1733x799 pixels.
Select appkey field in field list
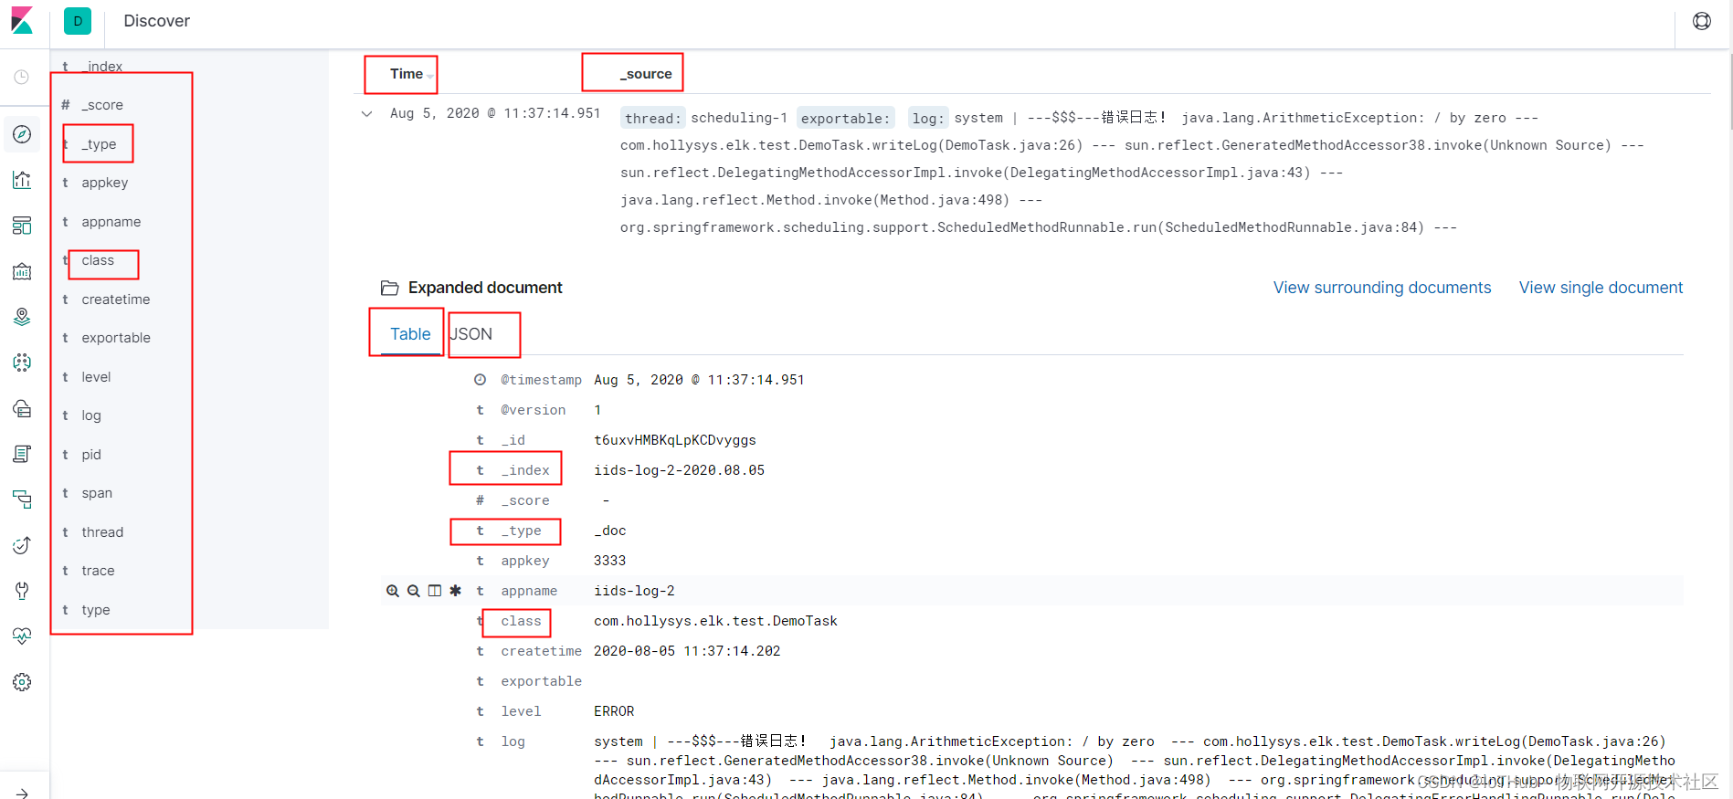(105, 183)
